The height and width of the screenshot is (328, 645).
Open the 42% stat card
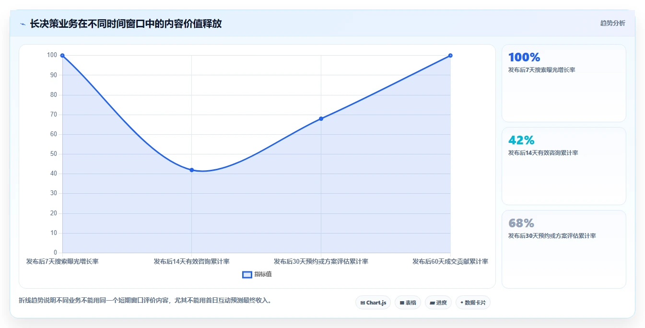[x=563, y=166]
